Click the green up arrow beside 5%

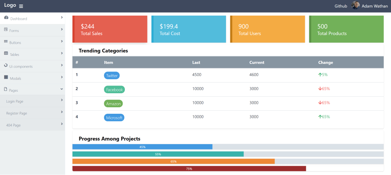point(320,75)
